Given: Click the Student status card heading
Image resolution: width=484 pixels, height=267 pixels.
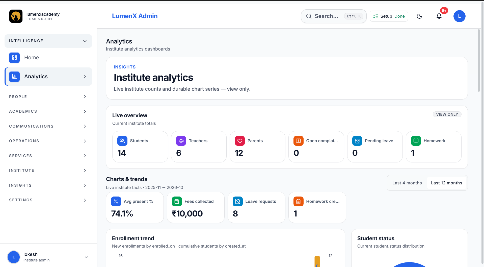Looking at the screenshot, I should pyautogui.click(x=376, y=238).
